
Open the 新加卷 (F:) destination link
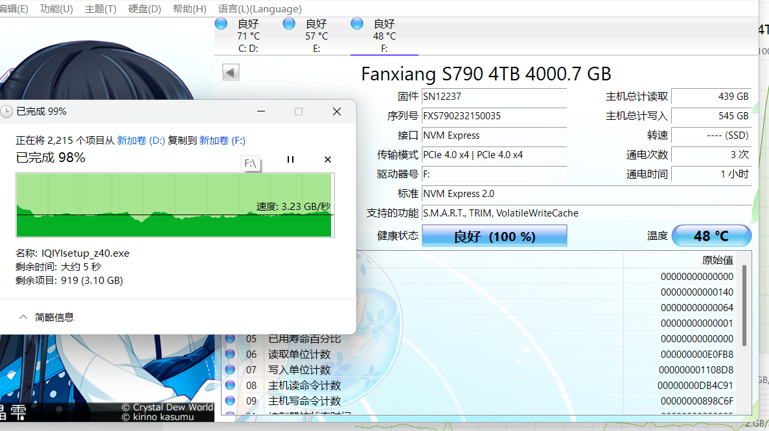tap(222, 141)
